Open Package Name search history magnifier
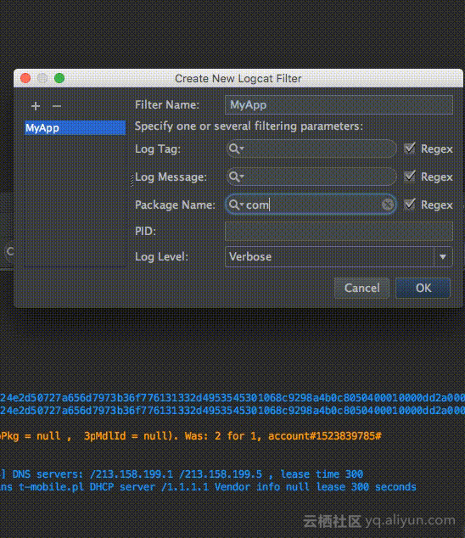The image size is (465, 538). (x=236, y=205)
